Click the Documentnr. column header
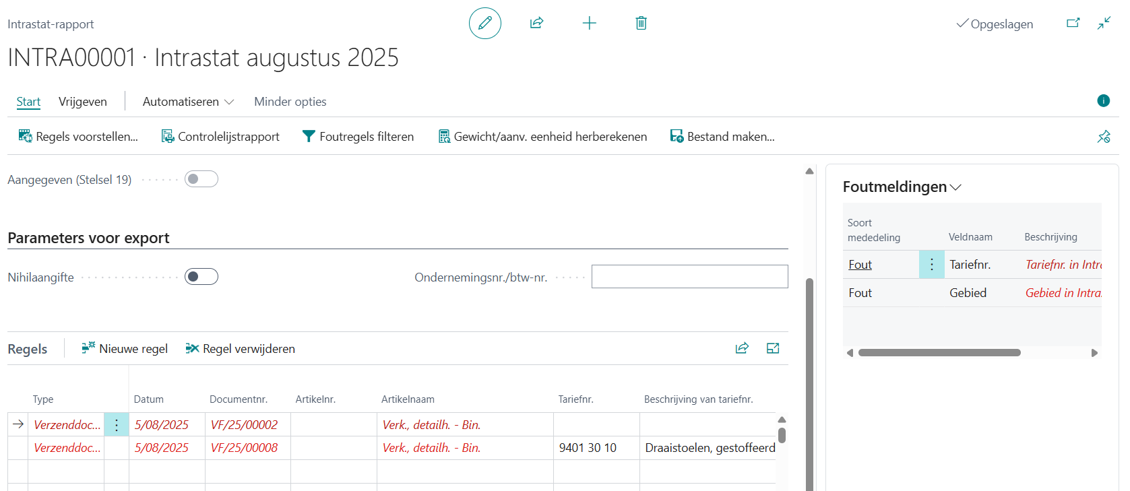The height and width of the screenshot is (491, 1130). [x=239, y=399]
